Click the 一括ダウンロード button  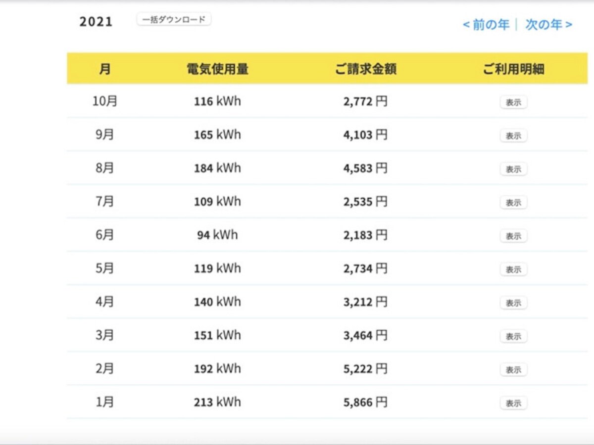point(174,20)
